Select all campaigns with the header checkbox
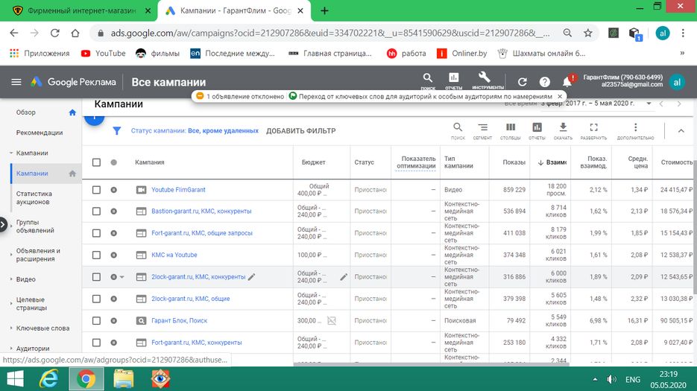Screen dimensions: 697x391 pos(96,162)
